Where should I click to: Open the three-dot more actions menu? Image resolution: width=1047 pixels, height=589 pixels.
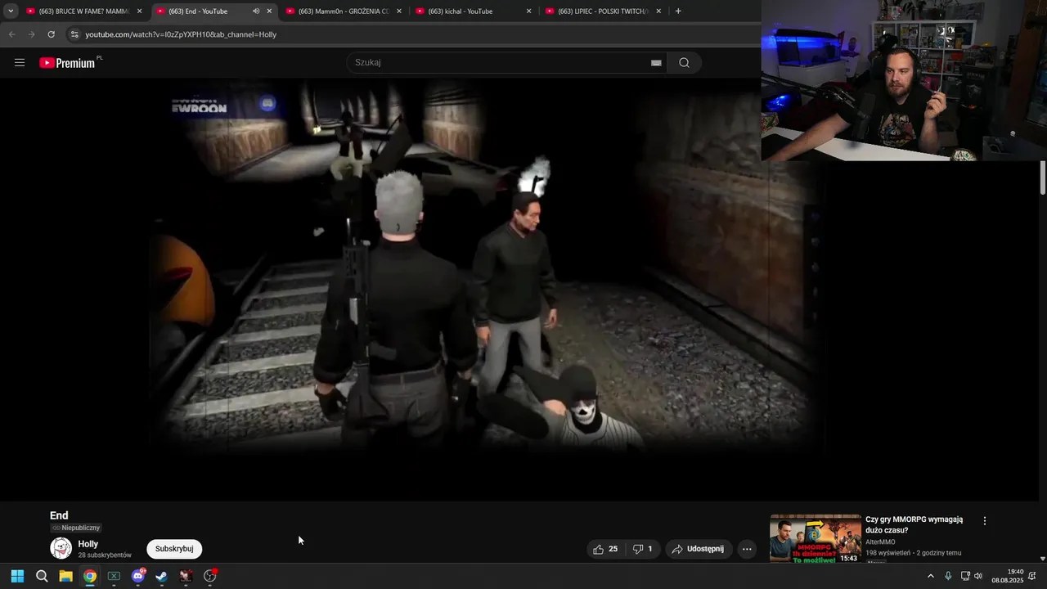(747, 549)
